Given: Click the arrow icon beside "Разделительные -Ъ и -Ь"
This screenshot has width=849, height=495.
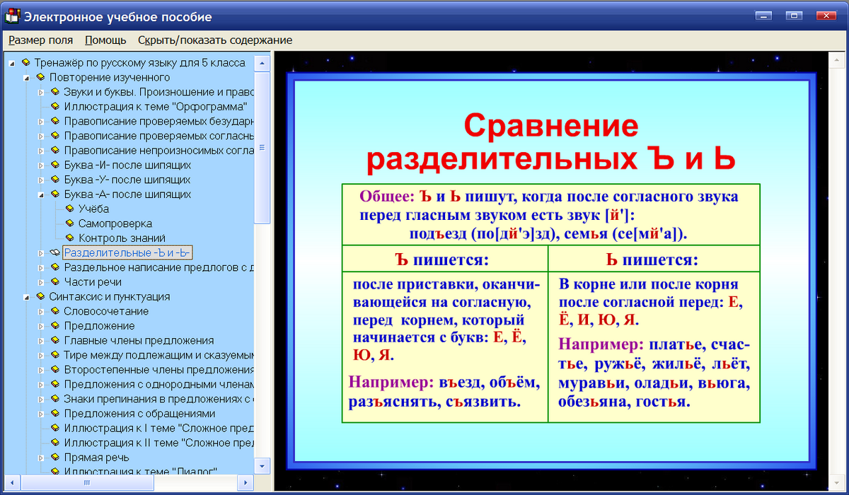Looking at the screenshot, I should tap(41, 252).
